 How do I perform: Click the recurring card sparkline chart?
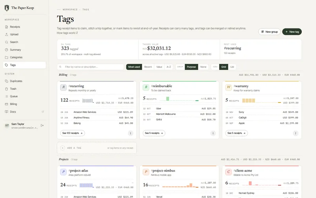(88, 101)
